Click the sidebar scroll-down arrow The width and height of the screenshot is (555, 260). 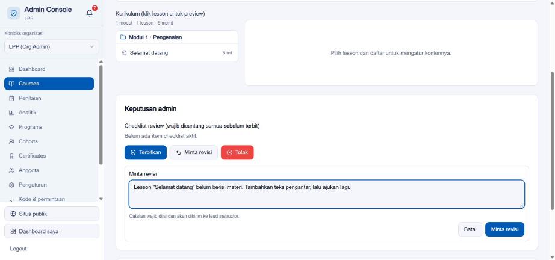pyautogui.click(x=101, y=199)
